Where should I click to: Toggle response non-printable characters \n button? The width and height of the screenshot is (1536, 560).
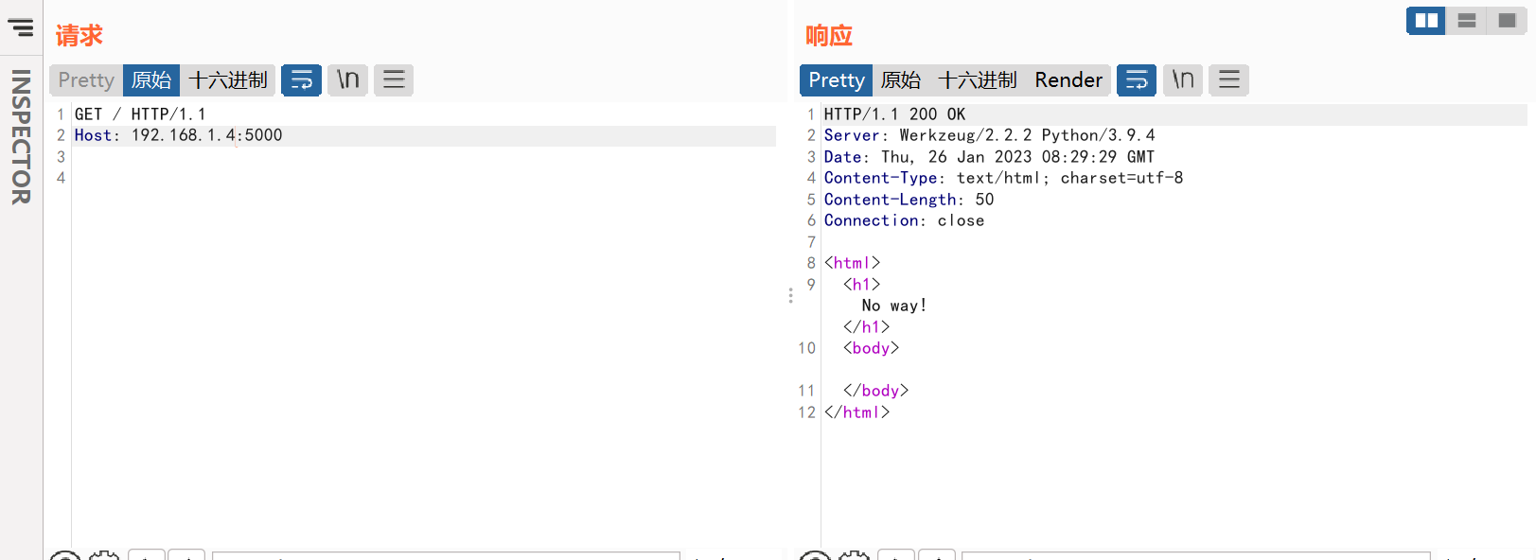pyautogui.click(x=1183, y=80)
